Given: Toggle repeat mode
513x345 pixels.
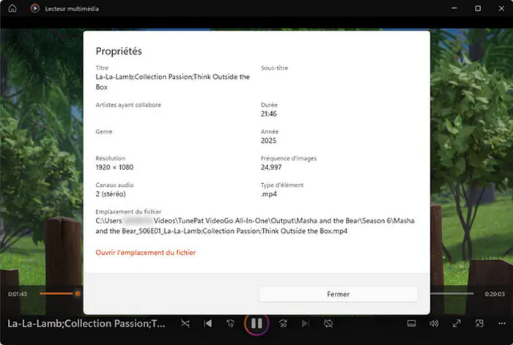Looking at the screenshot, I should pyautogui.click(x=328, y=324).
